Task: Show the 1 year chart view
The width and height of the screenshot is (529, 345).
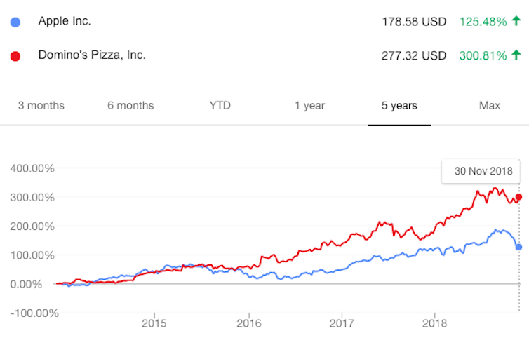Action: (x=309, y=106)
